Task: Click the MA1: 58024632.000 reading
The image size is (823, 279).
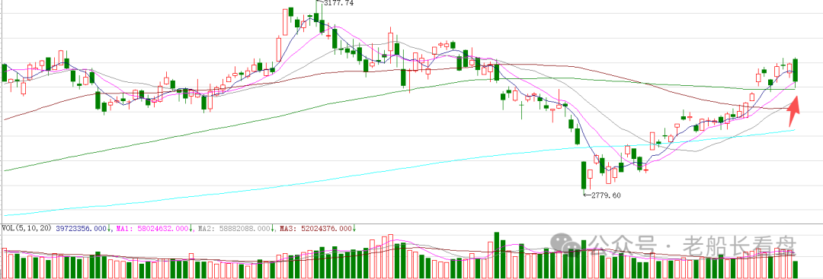Action: (152, 229)
